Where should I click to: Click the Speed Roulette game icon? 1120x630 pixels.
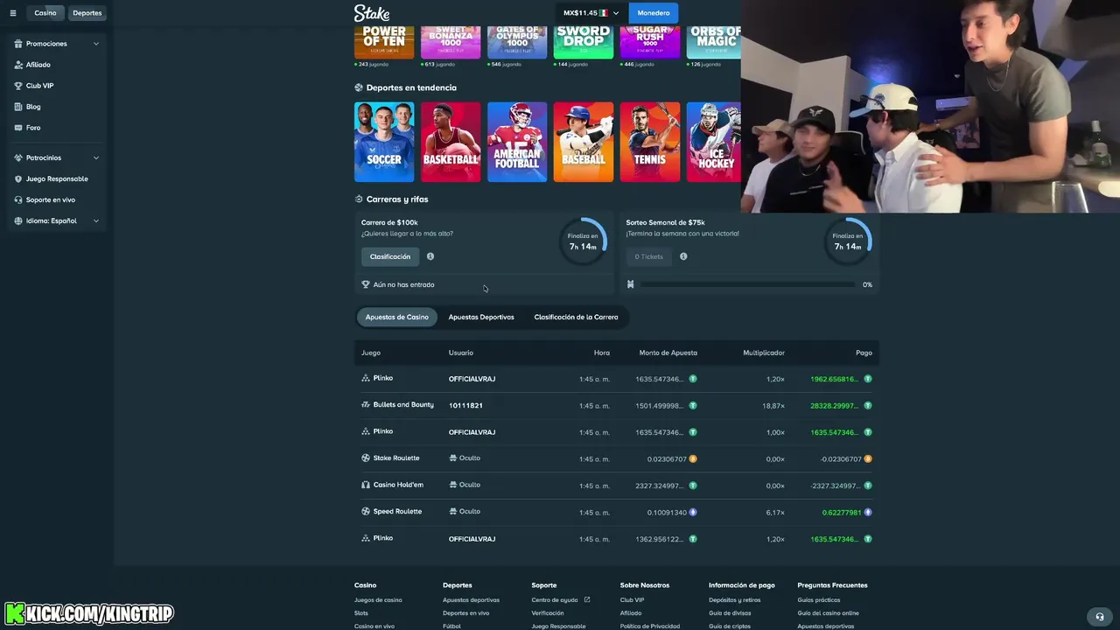(x=366, y=512)
